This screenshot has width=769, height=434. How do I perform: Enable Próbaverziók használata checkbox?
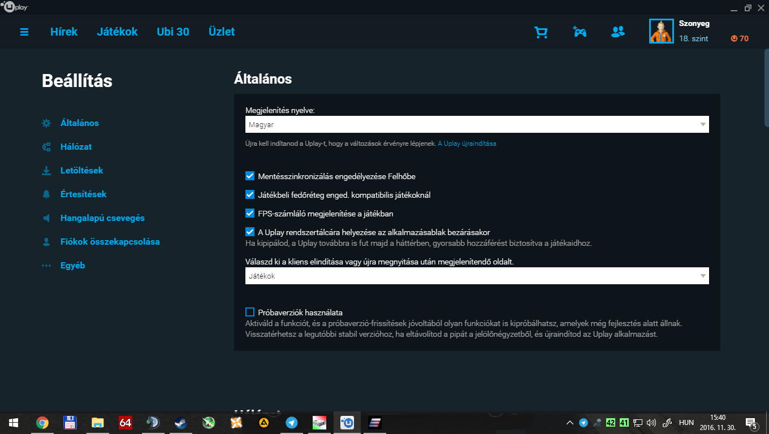[250, 312]
